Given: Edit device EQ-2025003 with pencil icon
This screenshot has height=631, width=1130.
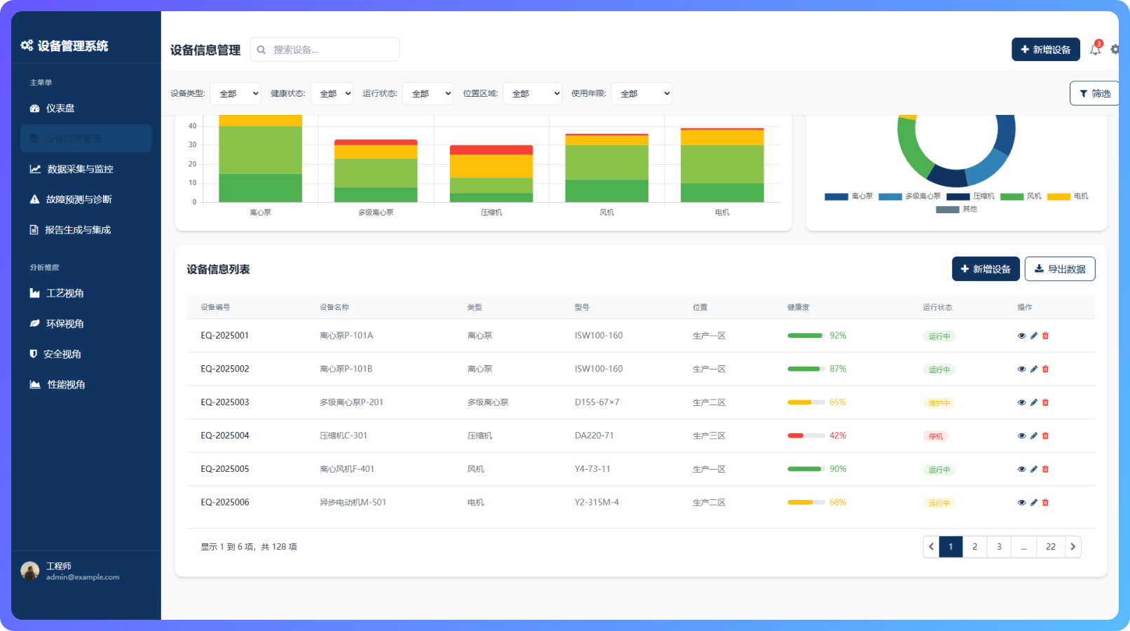Looking at the screenshot, I should [1033, 402].
